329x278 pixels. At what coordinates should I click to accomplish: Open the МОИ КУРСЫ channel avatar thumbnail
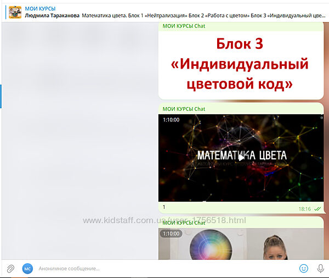[x=15, y=12]
